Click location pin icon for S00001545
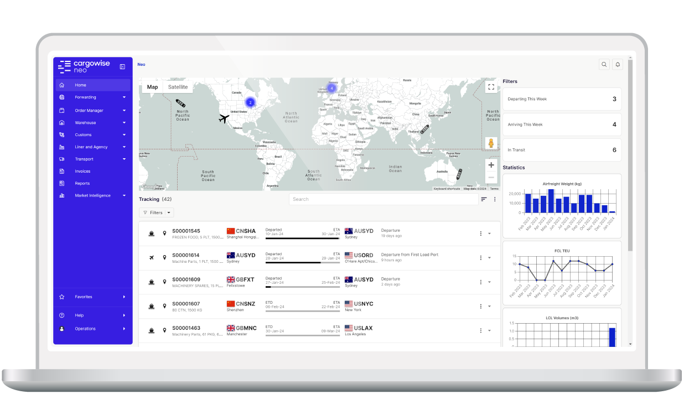This screenshot has height=410, width=684. (164, 233)
